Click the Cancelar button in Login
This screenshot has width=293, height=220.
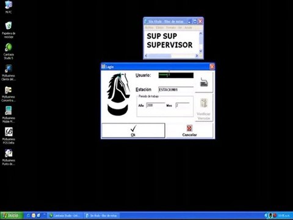(x=189, y=131)
